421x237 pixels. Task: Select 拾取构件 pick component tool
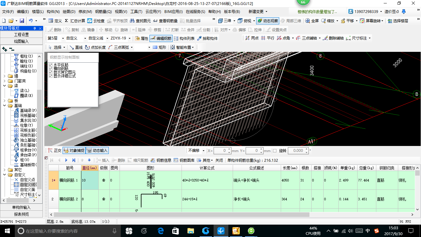[207, 39]
